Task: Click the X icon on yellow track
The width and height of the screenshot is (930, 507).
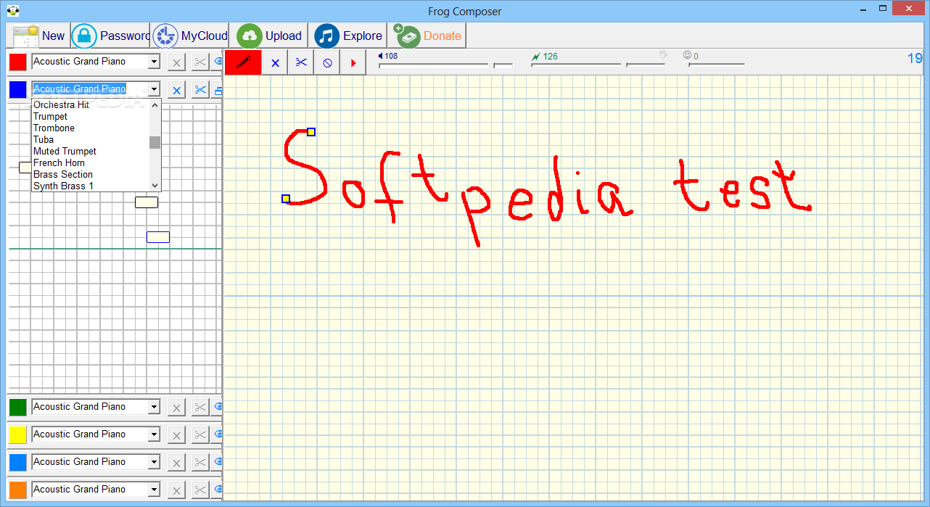Action: [176, 435]
